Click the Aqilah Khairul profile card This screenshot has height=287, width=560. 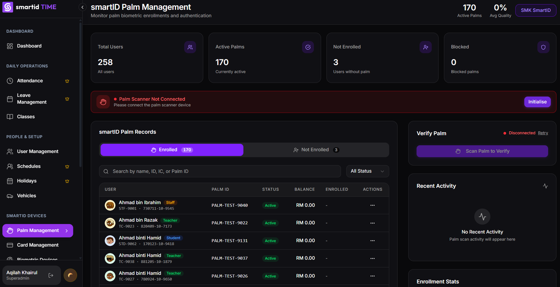tap(32, 275)
